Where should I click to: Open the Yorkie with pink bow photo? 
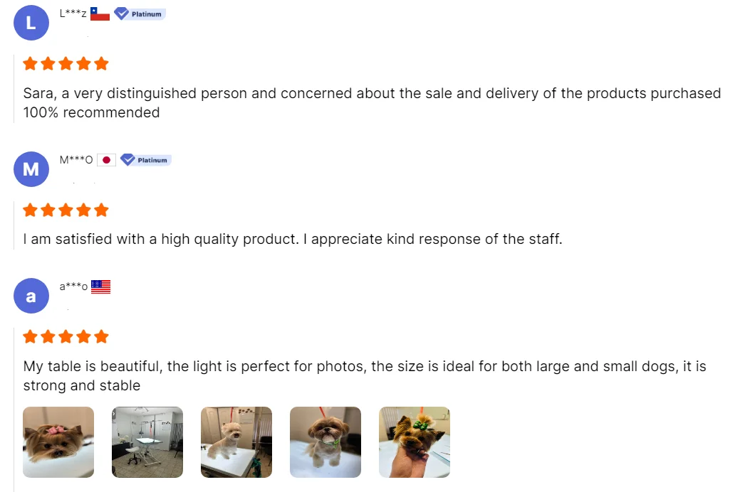(58, 442)
